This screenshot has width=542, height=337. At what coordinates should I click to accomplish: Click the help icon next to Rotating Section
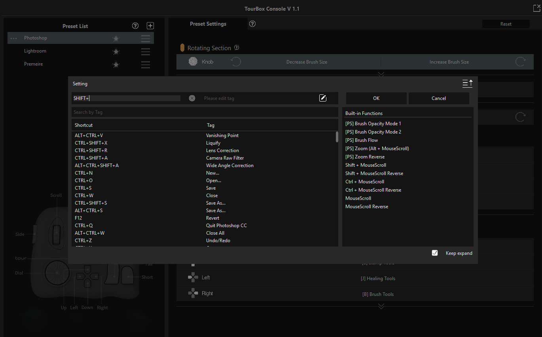point(236,47)
